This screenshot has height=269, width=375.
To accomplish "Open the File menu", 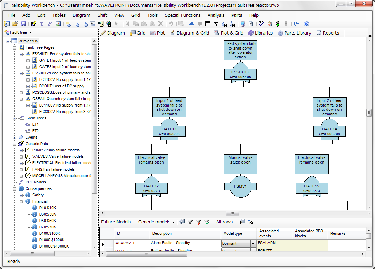I will tap(11, 15).
